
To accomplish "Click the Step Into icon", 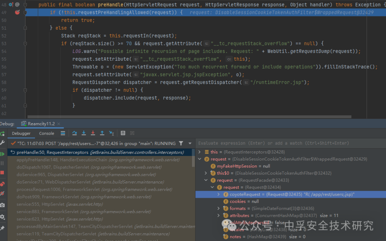I will pos(84,133).
